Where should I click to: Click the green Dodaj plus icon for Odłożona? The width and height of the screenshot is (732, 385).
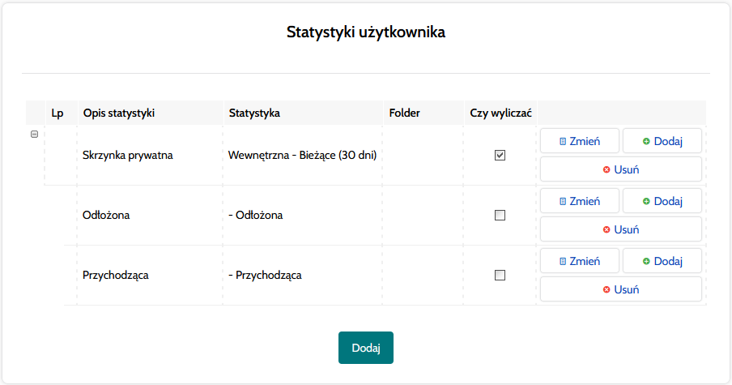646,201
